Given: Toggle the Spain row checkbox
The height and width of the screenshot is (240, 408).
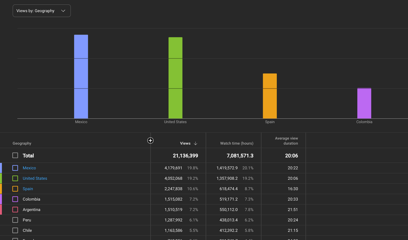Looking at the screenshot, I should point(15,189).
